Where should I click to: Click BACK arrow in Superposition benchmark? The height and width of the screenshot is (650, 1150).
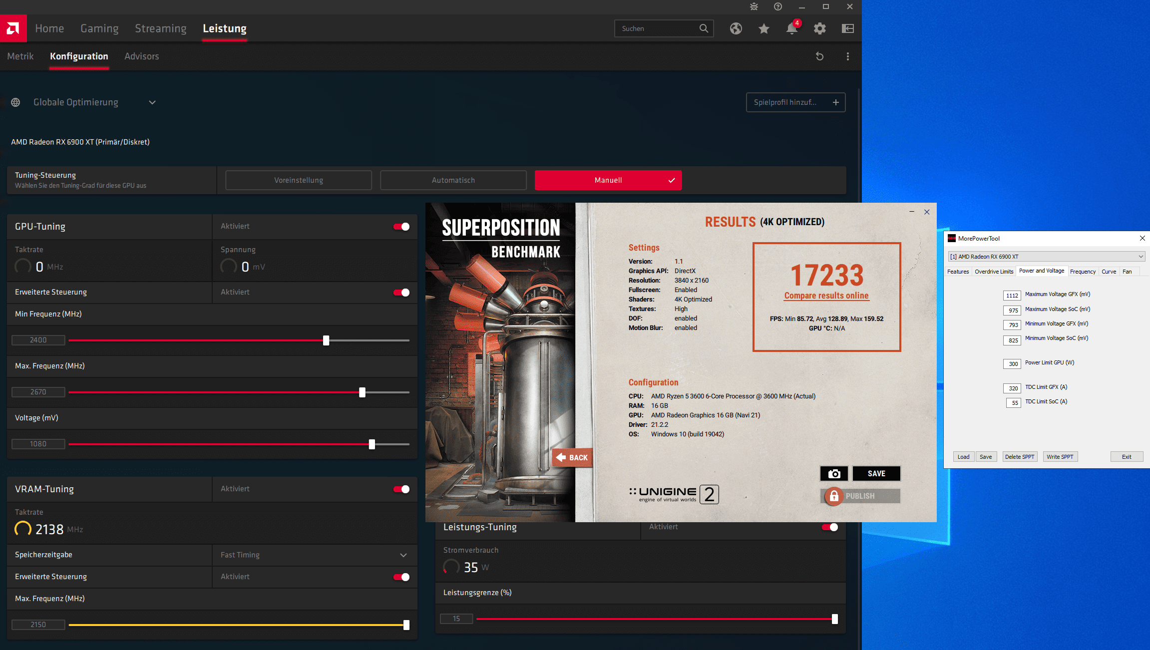[572, 457]
